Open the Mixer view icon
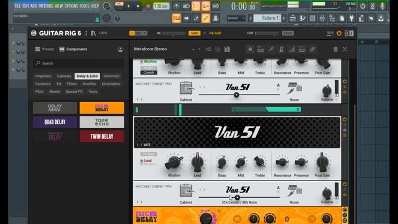This screenshot has width=398, height=224. coord(322,18)
